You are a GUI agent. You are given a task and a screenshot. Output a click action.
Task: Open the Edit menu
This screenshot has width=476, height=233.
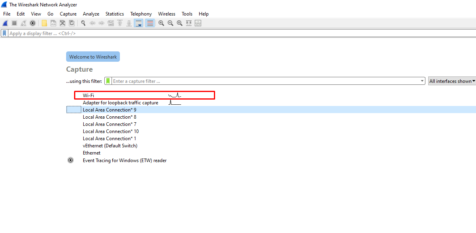click(x=21, y=14)
